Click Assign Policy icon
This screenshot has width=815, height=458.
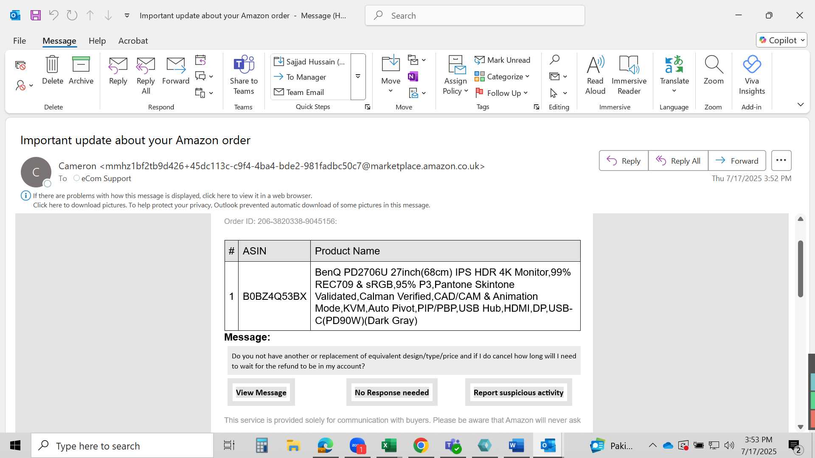tap(455, 75)
